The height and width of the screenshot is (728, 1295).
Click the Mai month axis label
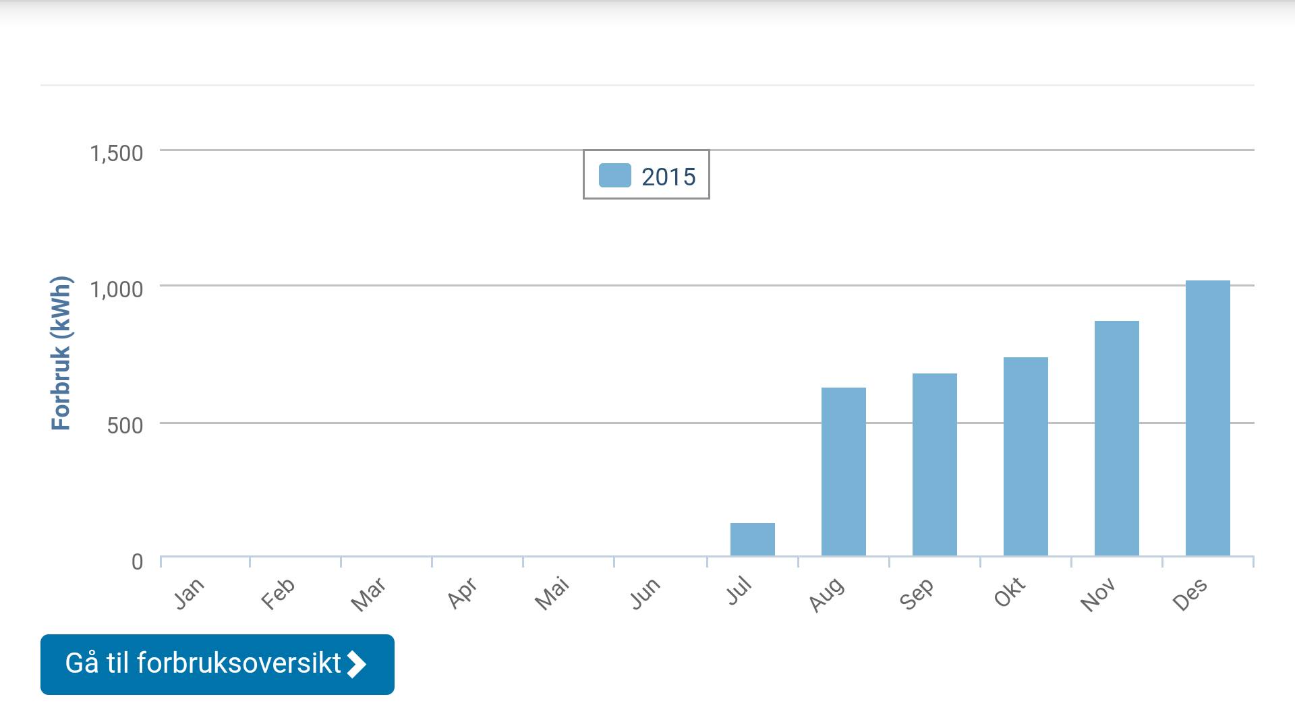click(552, 594)
